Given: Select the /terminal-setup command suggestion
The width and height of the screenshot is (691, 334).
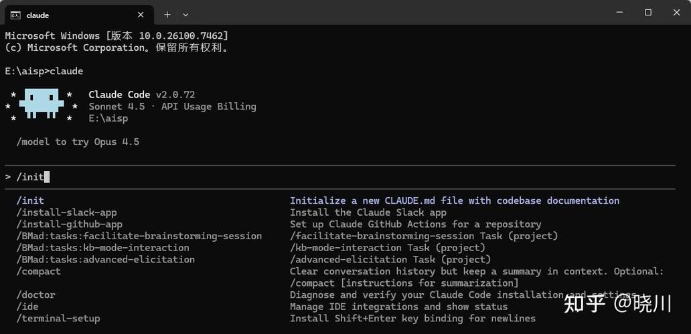Looking at the screenshot, I should coord(58,318).
